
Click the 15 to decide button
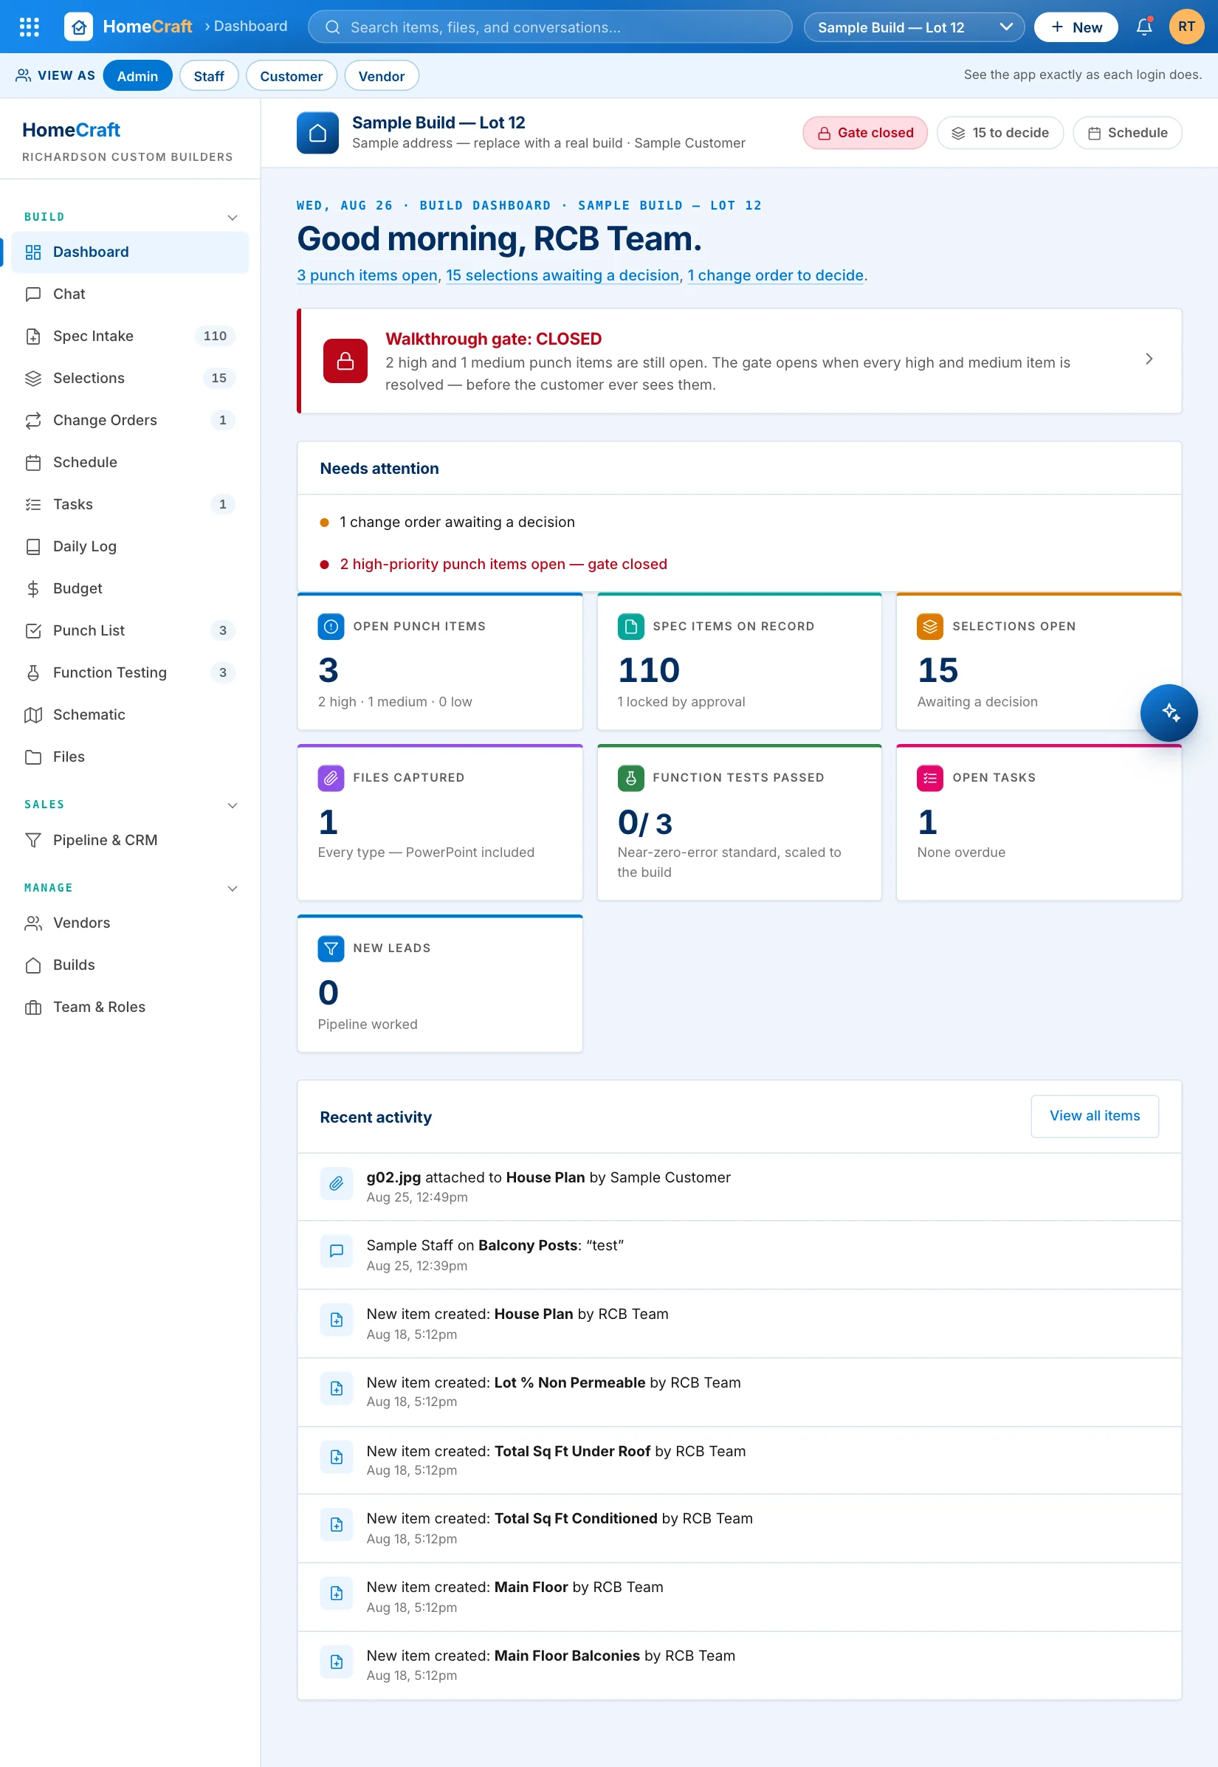(999, 133)
